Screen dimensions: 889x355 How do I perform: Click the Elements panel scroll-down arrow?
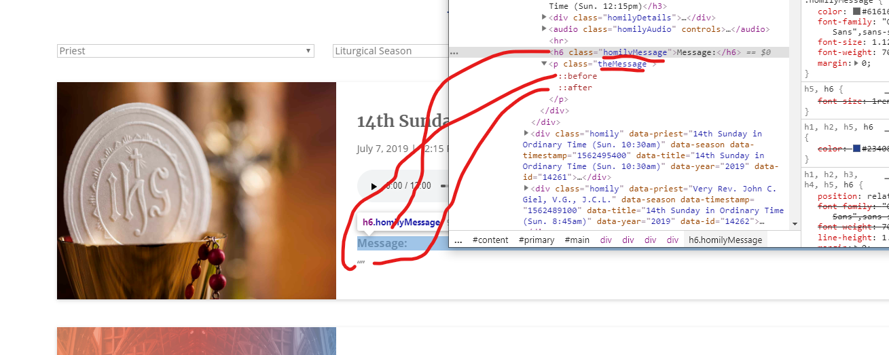(x=795, y=223)
